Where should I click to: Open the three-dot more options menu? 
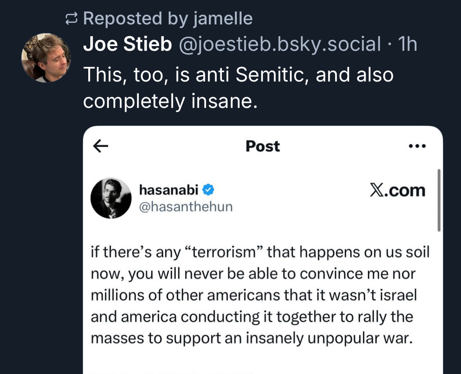pyautogui.click(x=417, y=146)
